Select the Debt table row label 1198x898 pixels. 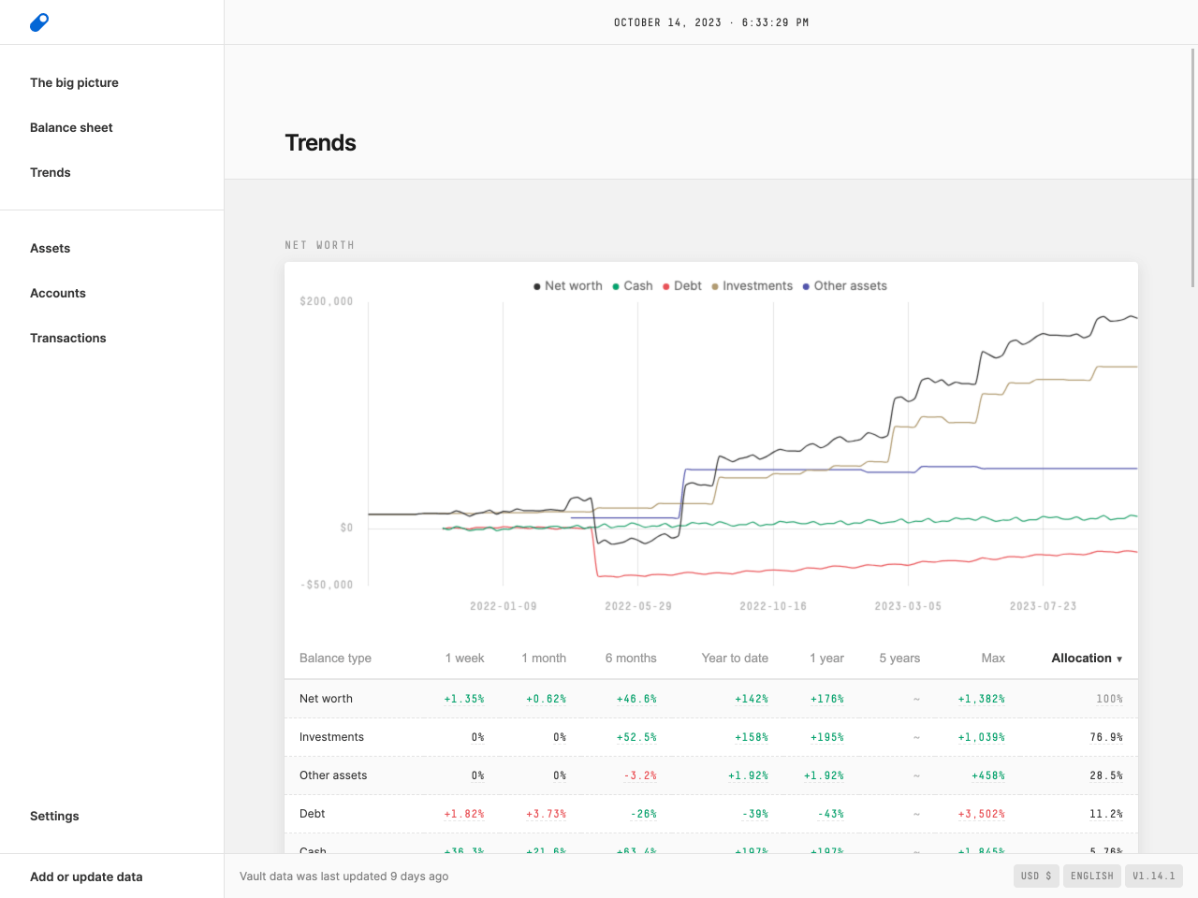click(313, 814)
